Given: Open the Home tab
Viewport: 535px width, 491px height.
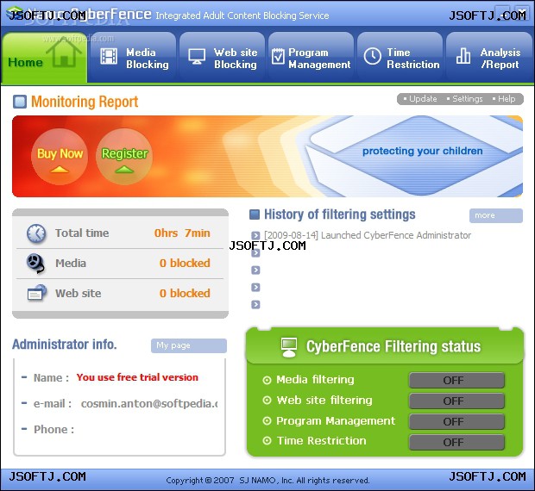Looking at the screenshot, I should [44, 57].
